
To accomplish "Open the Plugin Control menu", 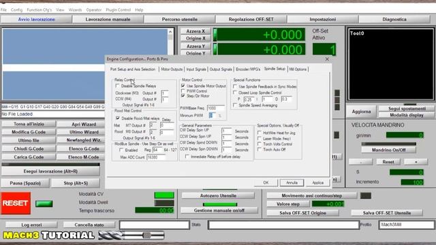I will click(118, 10).
